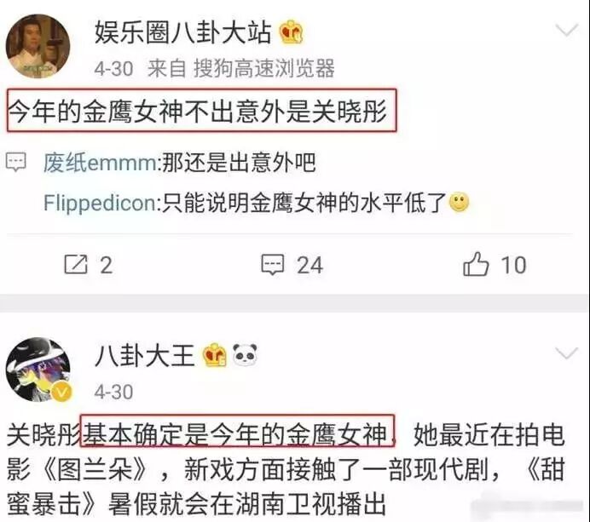590x522 pixels.
Task: Click the yellow verified V badge
Action: point(62,393)
